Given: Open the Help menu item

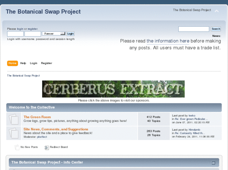Looking at the screenshot, I should [23, 63].
